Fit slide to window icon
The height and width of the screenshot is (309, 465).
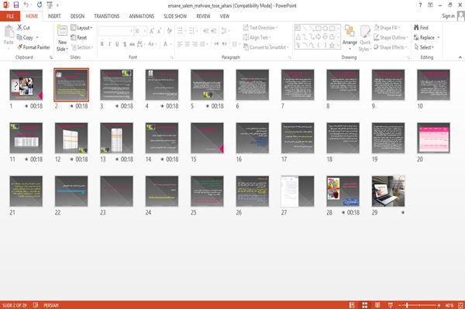[460, 305]
